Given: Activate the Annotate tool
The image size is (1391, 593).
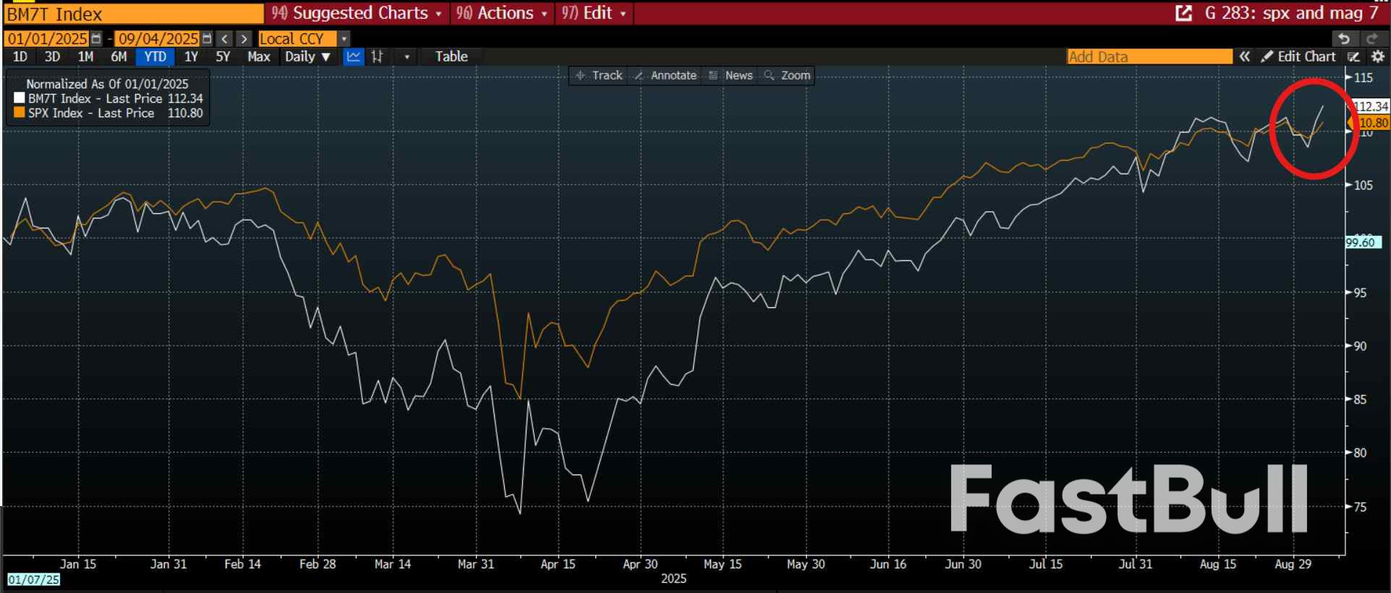Looking at the screenshot, I should coord(665,75).
